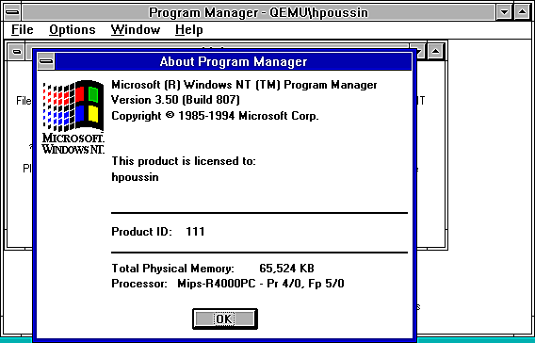This screenshot has height=343, width=535.
Task: Click the 65,524 KB memory value
Action: click(286, 269)
